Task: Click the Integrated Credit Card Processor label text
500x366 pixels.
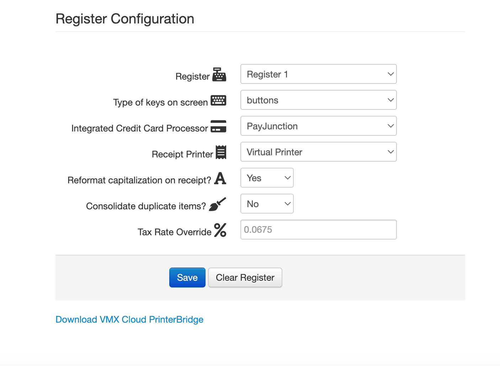Action: tap(139, 128)
